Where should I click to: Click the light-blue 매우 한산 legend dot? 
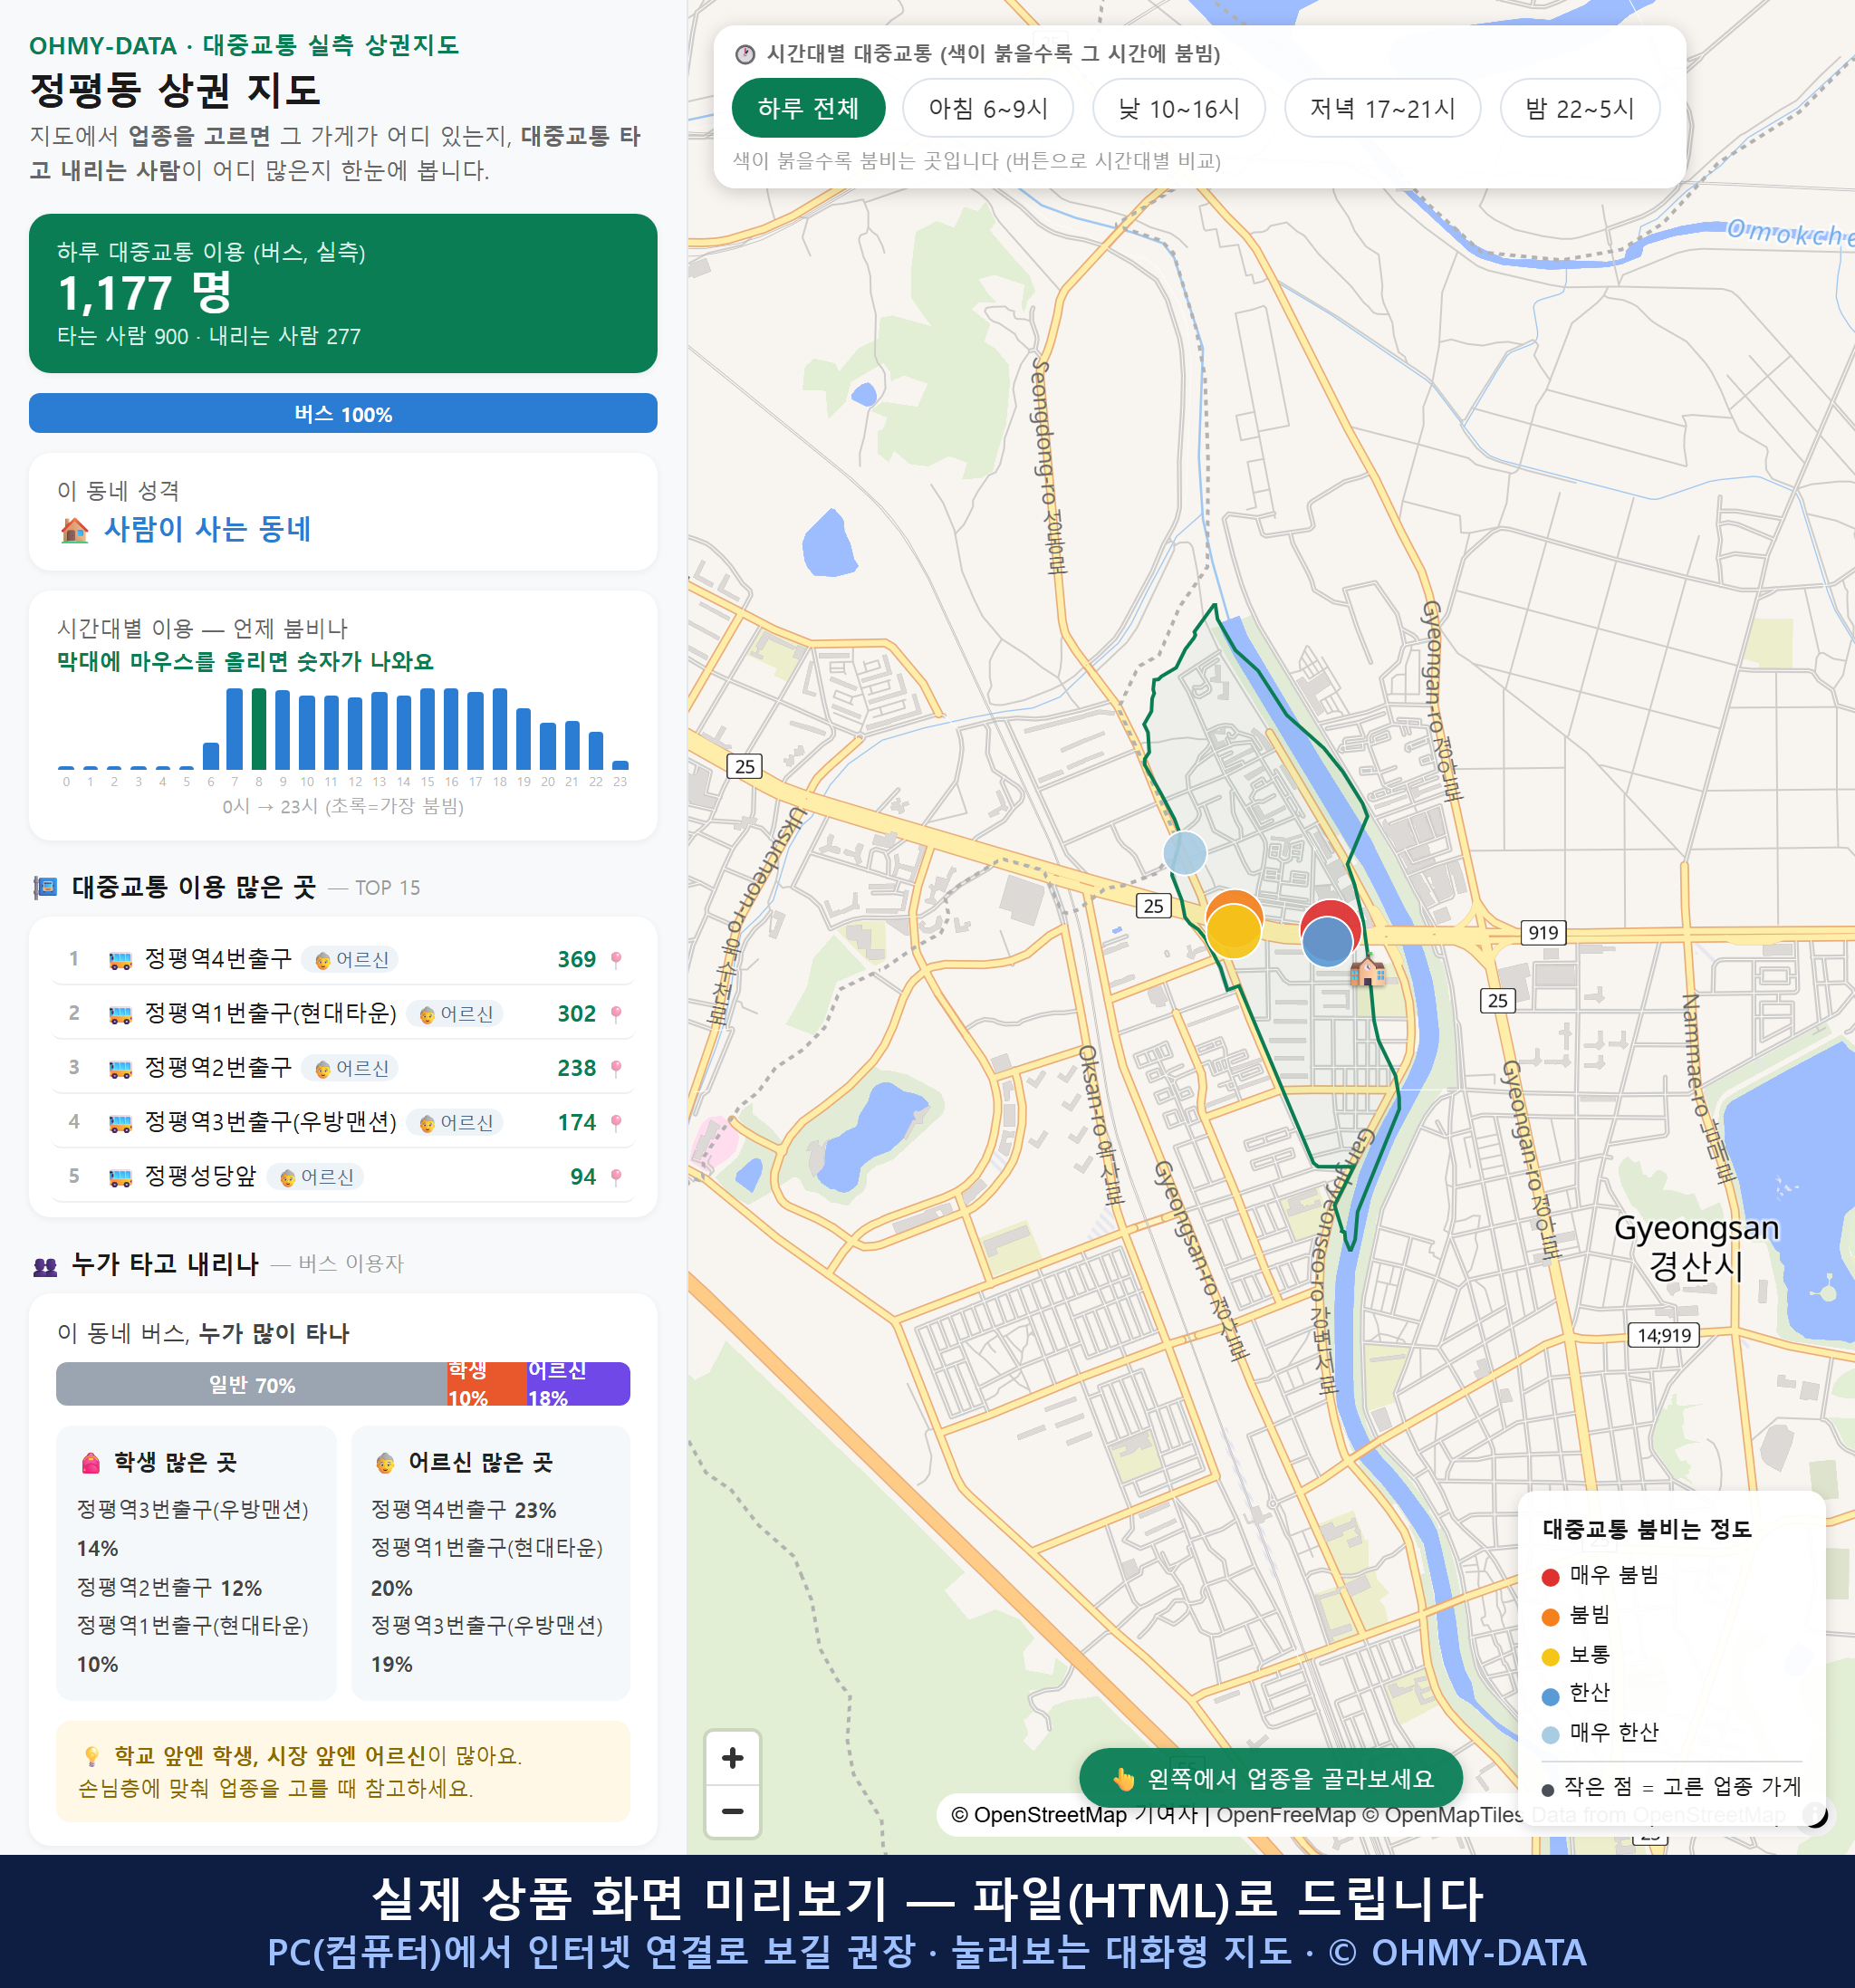pyautogui.click(x=1550, y=1735)
